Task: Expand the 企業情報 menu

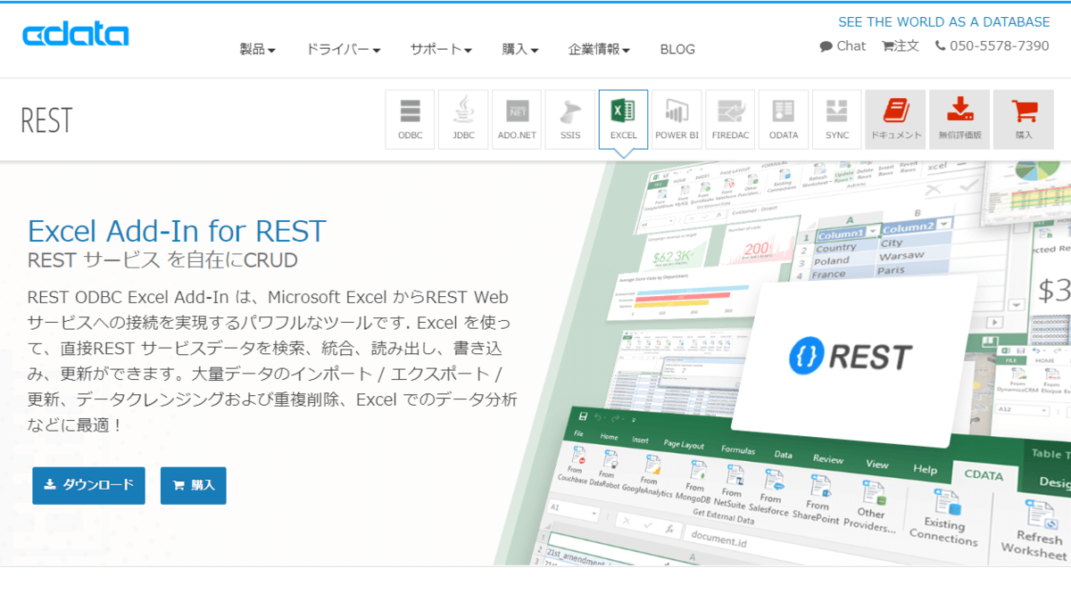Action: (x=600, y=49)
